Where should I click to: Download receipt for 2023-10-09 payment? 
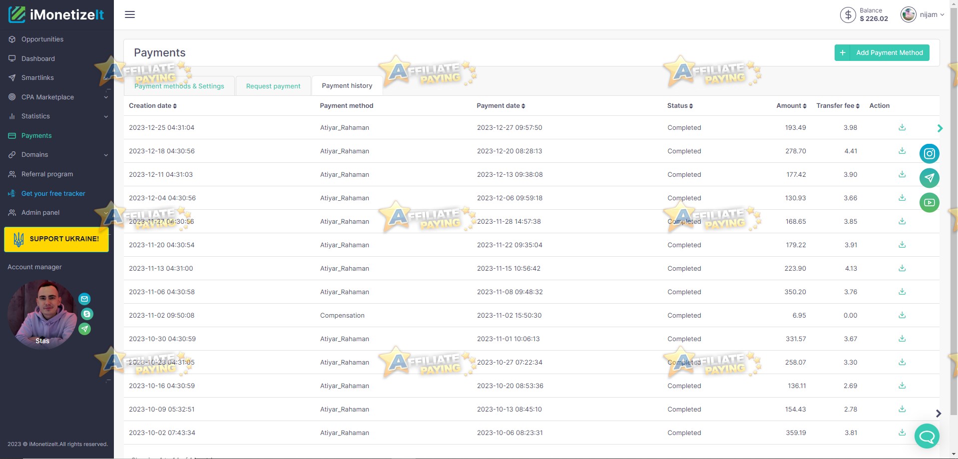pos(902,409)
